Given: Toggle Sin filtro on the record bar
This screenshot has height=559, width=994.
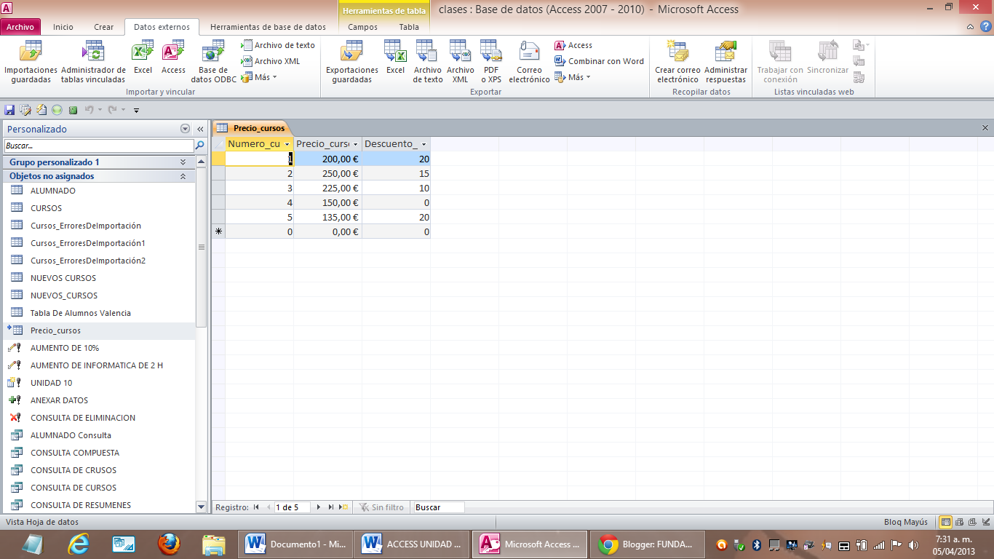Looking at the screenshot, I should coord(381,507).
